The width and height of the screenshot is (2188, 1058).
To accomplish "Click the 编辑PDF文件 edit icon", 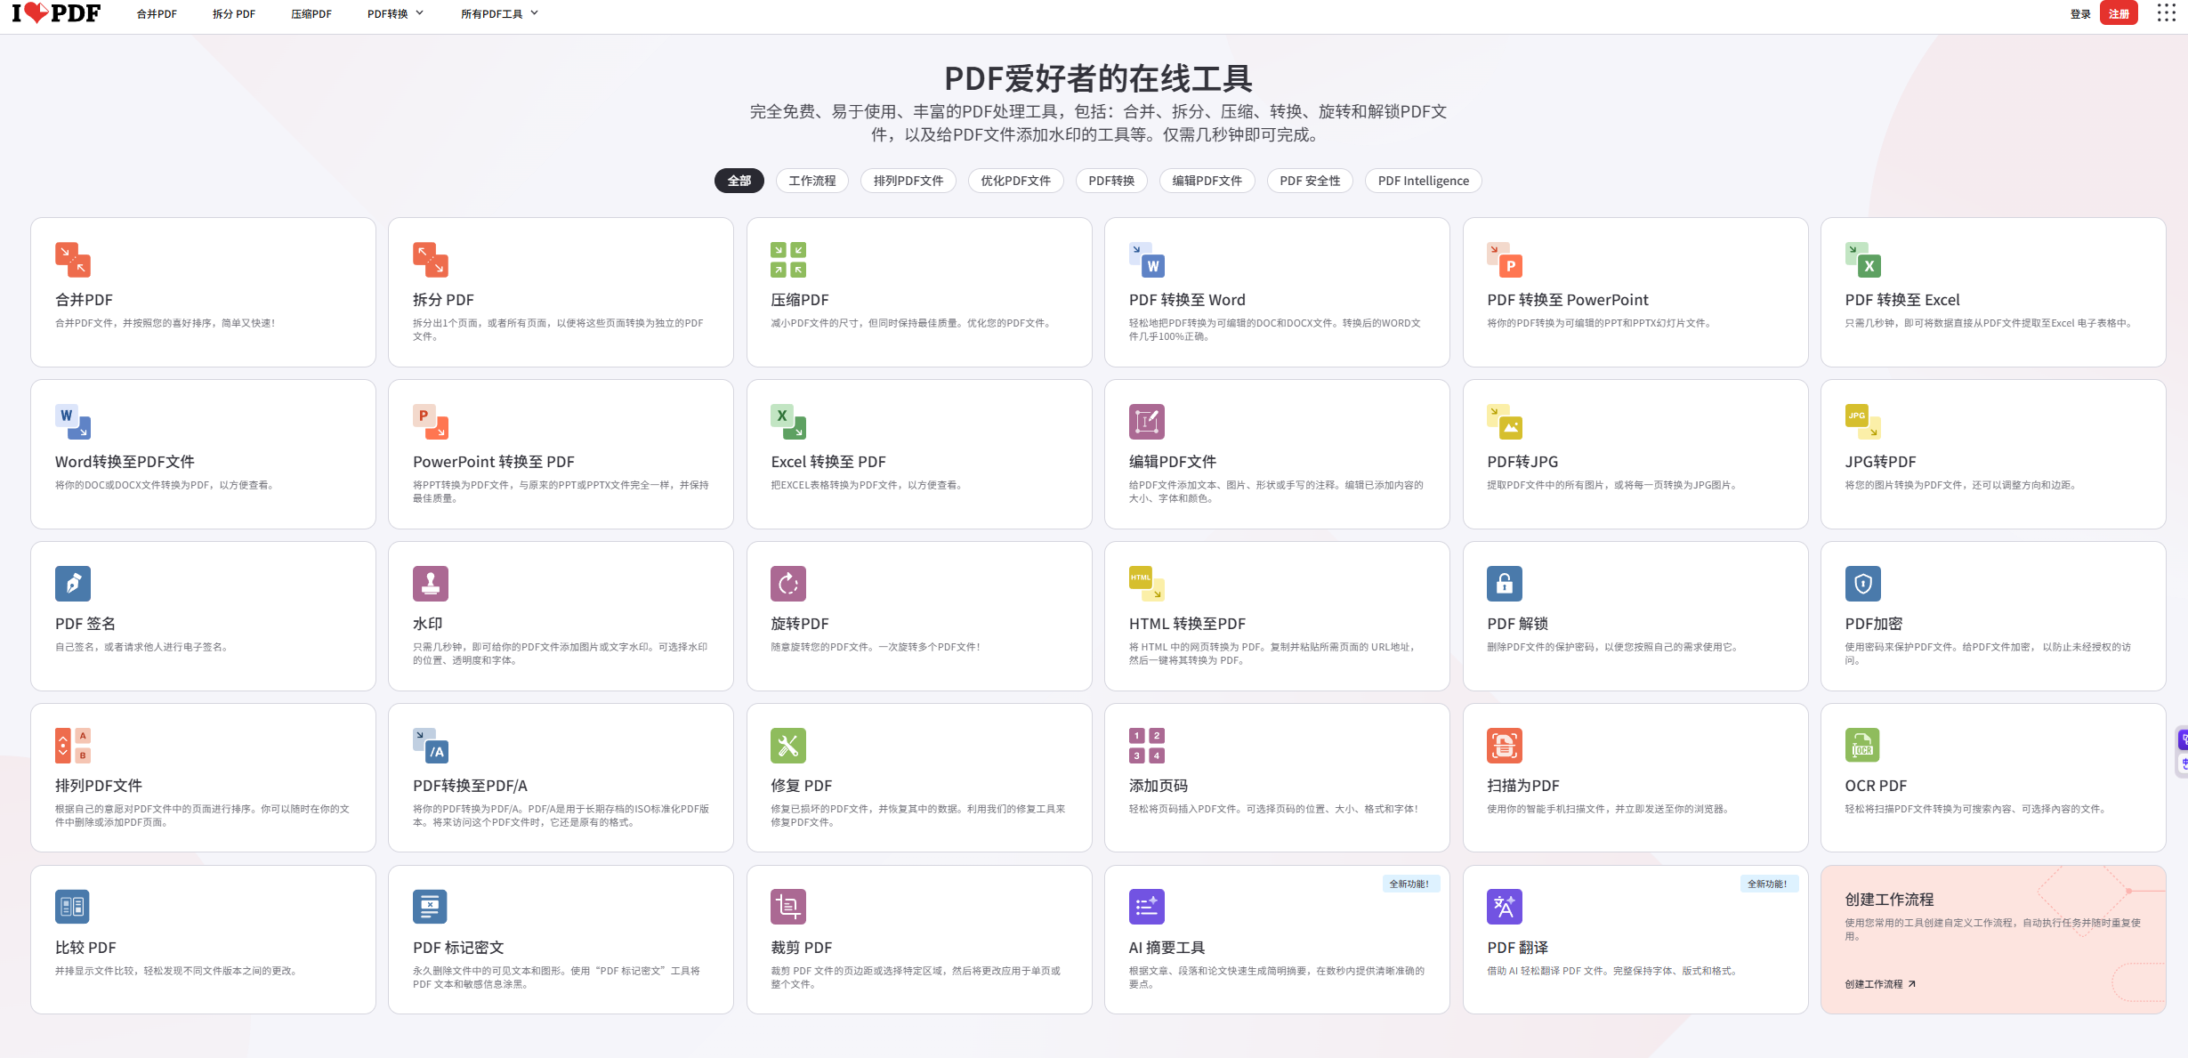I will (1147, 421).
